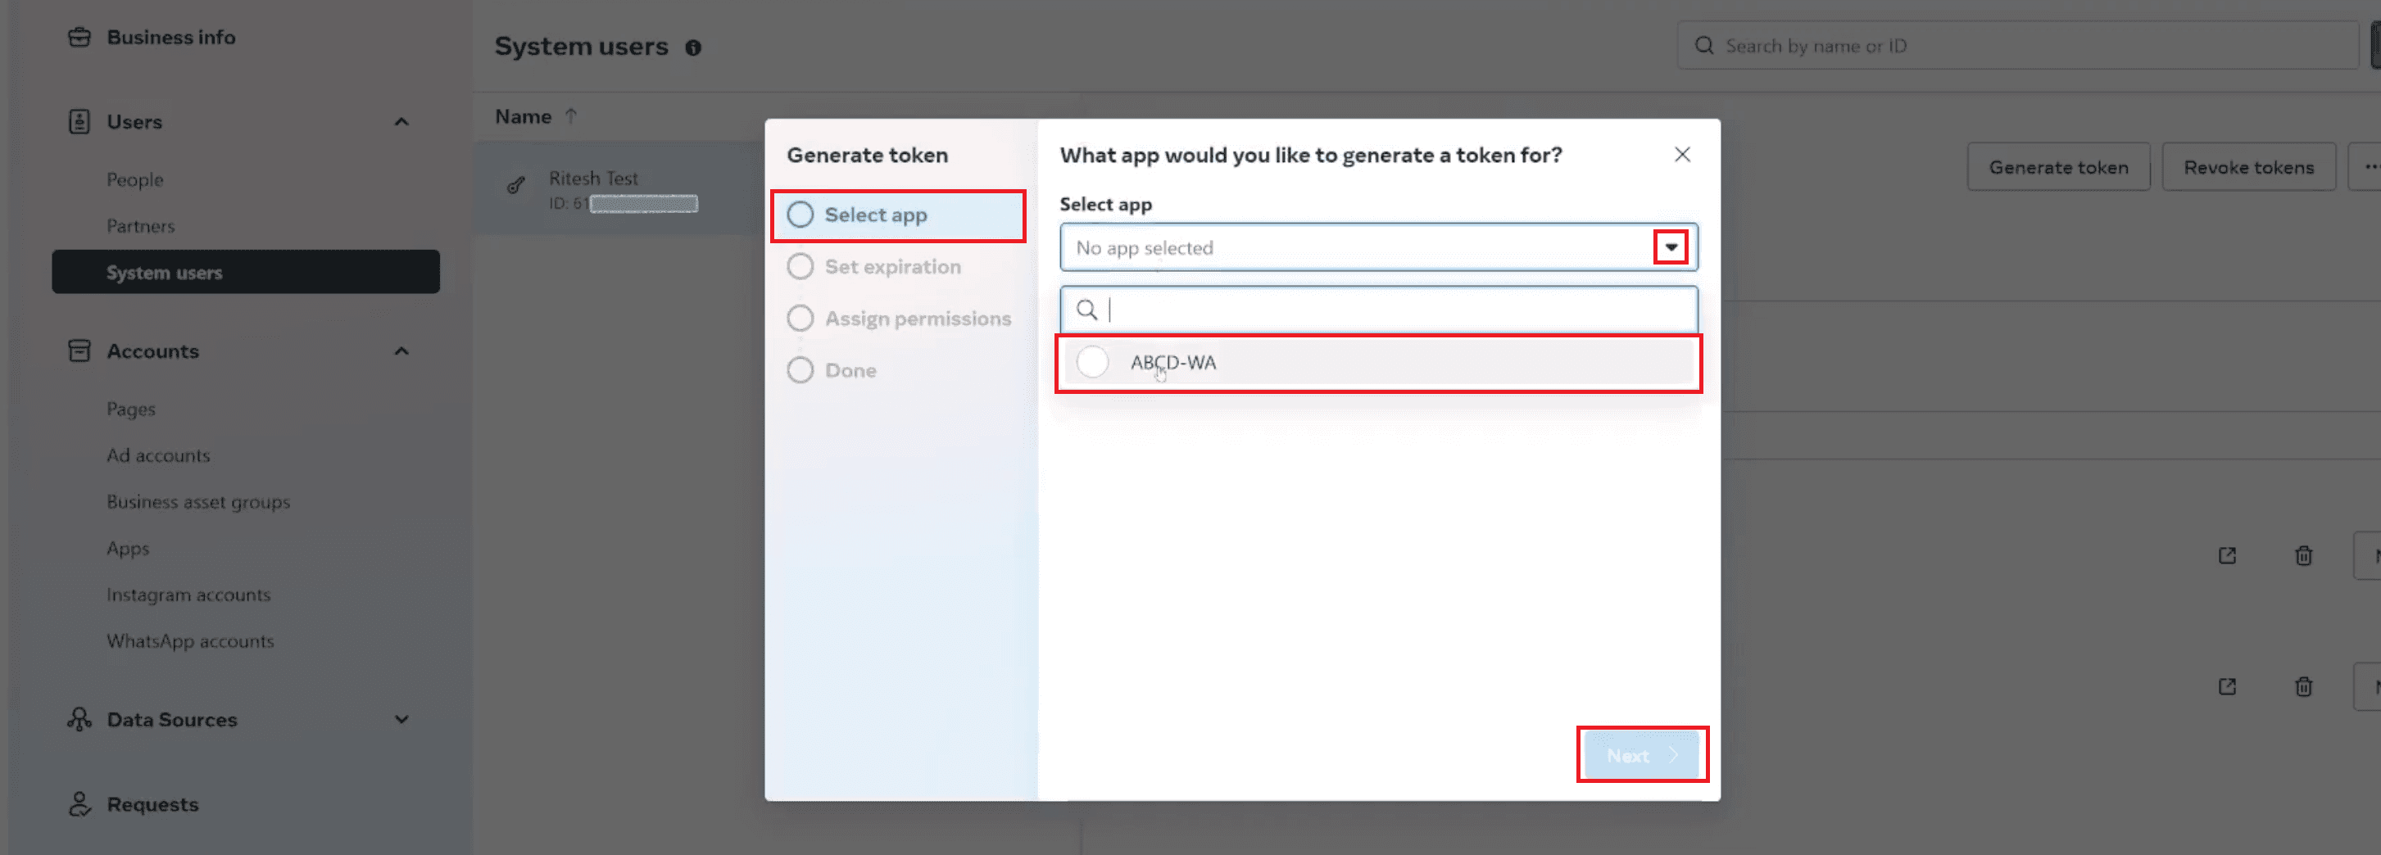Click the external link icon in the asset row

[2227, 554]
